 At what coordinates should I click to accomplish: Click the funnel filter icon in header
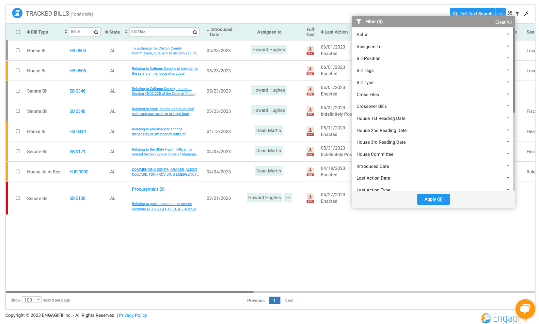[517, 14]
